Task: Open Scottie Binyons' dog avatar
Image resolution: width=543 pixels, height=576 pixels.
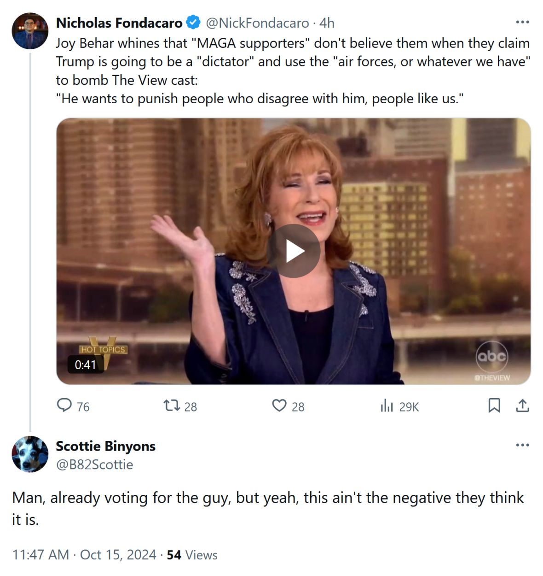Action: click(x=30, y=454)
